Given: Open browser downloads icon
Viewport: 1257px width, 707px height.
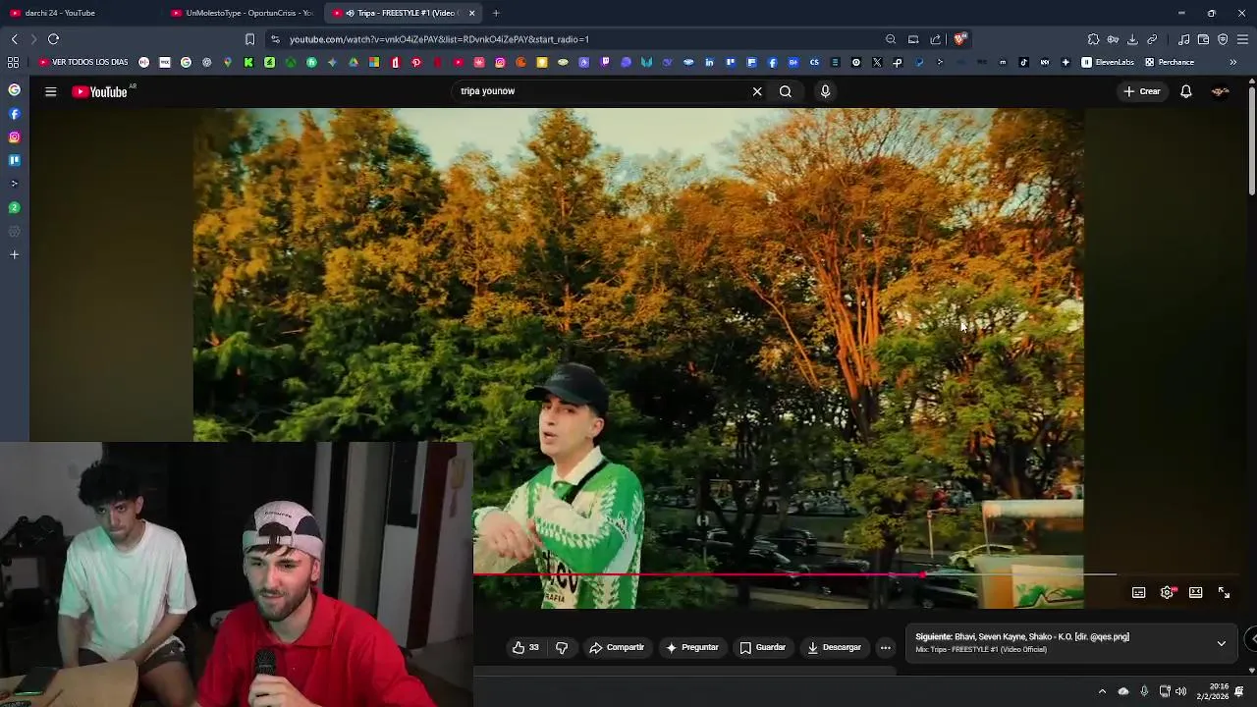Looking at the screenshot, I should pyautogui.click(x=1132, y=39).
